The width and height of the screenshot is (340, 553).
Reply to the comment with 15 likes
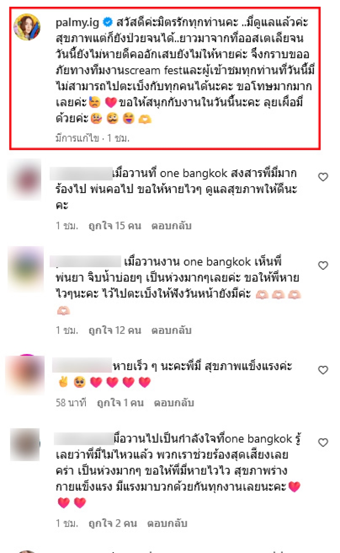pos(171,226)
